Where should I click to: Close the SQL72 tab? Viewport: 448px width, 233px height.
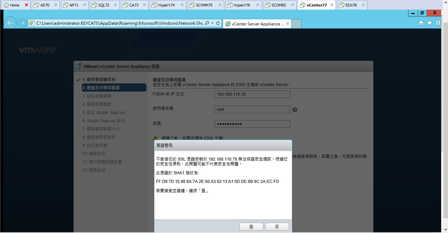tap(115, 5)
